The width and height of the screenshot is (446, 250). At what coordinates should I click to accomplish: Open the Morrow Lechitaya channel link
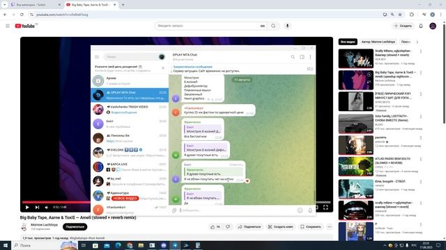click(x=44, y=225)
